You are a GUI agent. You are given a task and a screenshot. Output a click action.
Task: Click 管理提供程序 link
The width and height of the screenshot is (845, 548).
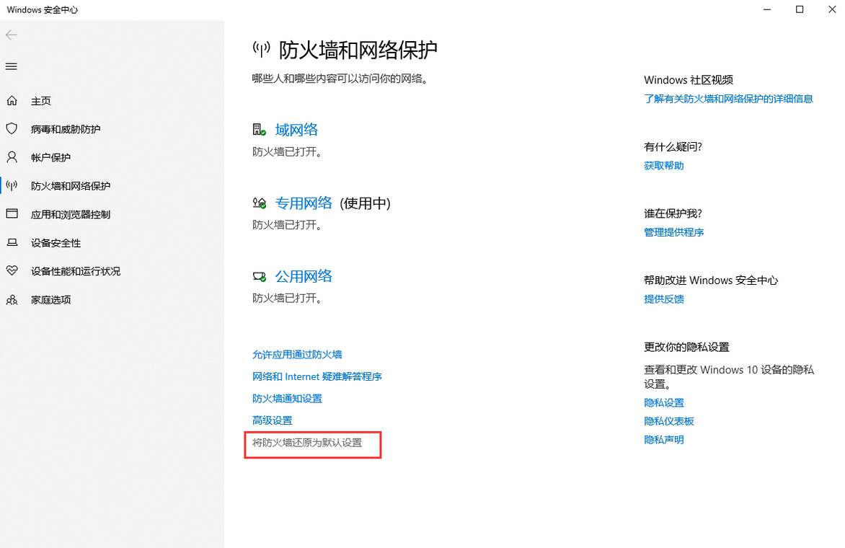tap(673, 232)
